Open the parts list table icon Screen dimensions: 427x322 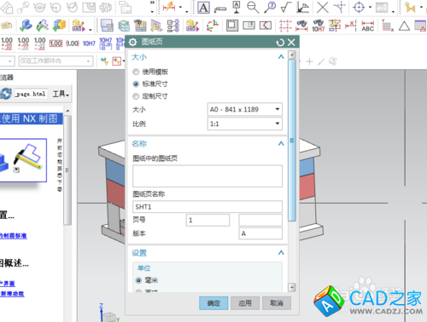pyautogui.click(x=140, y=26)
